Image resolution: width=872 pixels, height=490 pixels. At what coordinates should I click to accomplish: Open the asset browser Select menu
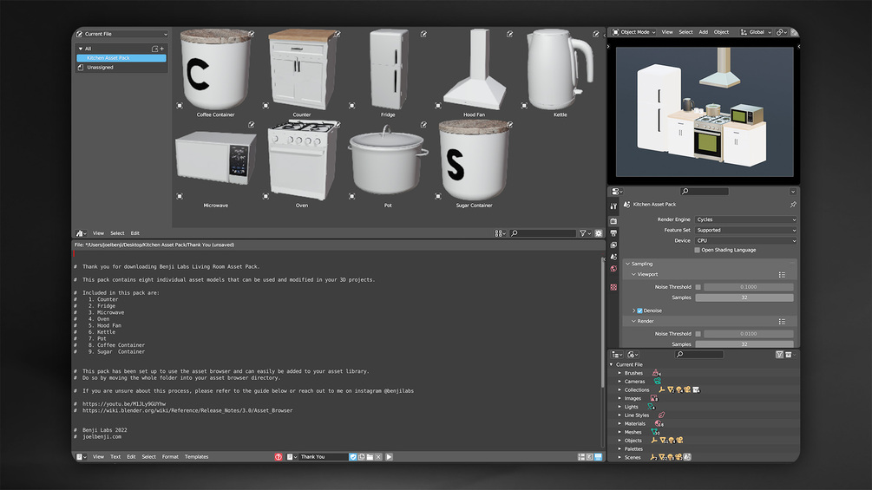click(x=117, y=233)
